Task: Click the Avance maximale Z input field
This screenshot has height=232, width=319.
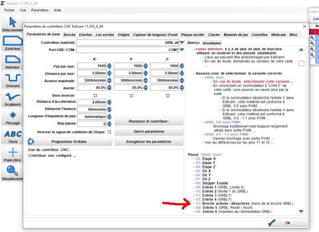Action: [x=164, y=80]
